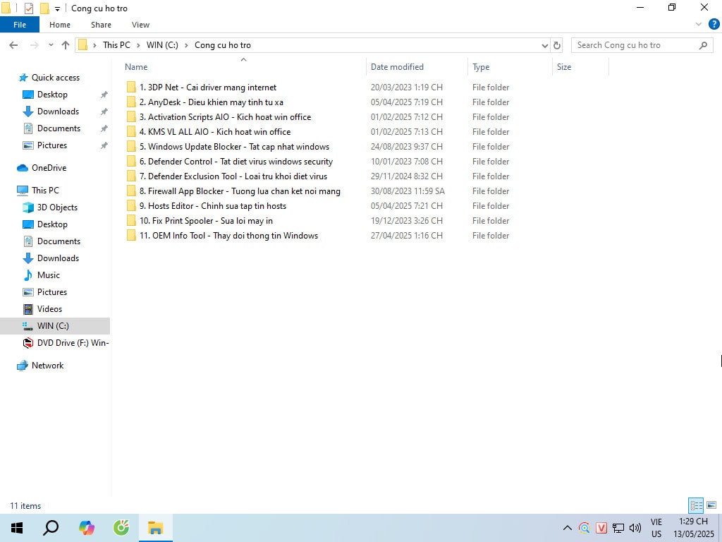Open taskbar Search magnifier
The height and width of the screenshot is (542, 722).
tap(51, 528)
